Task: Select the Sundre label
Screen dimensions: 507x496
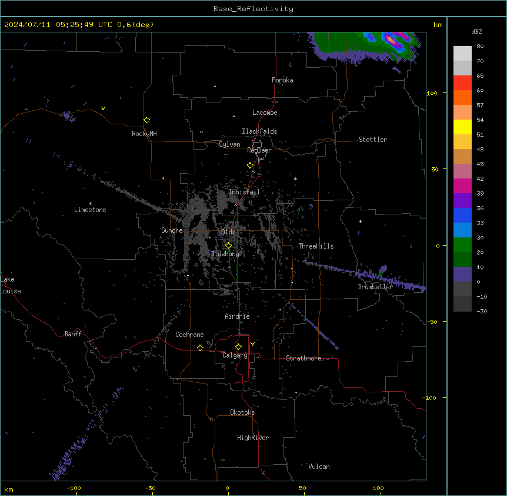Action: (172, 230)
